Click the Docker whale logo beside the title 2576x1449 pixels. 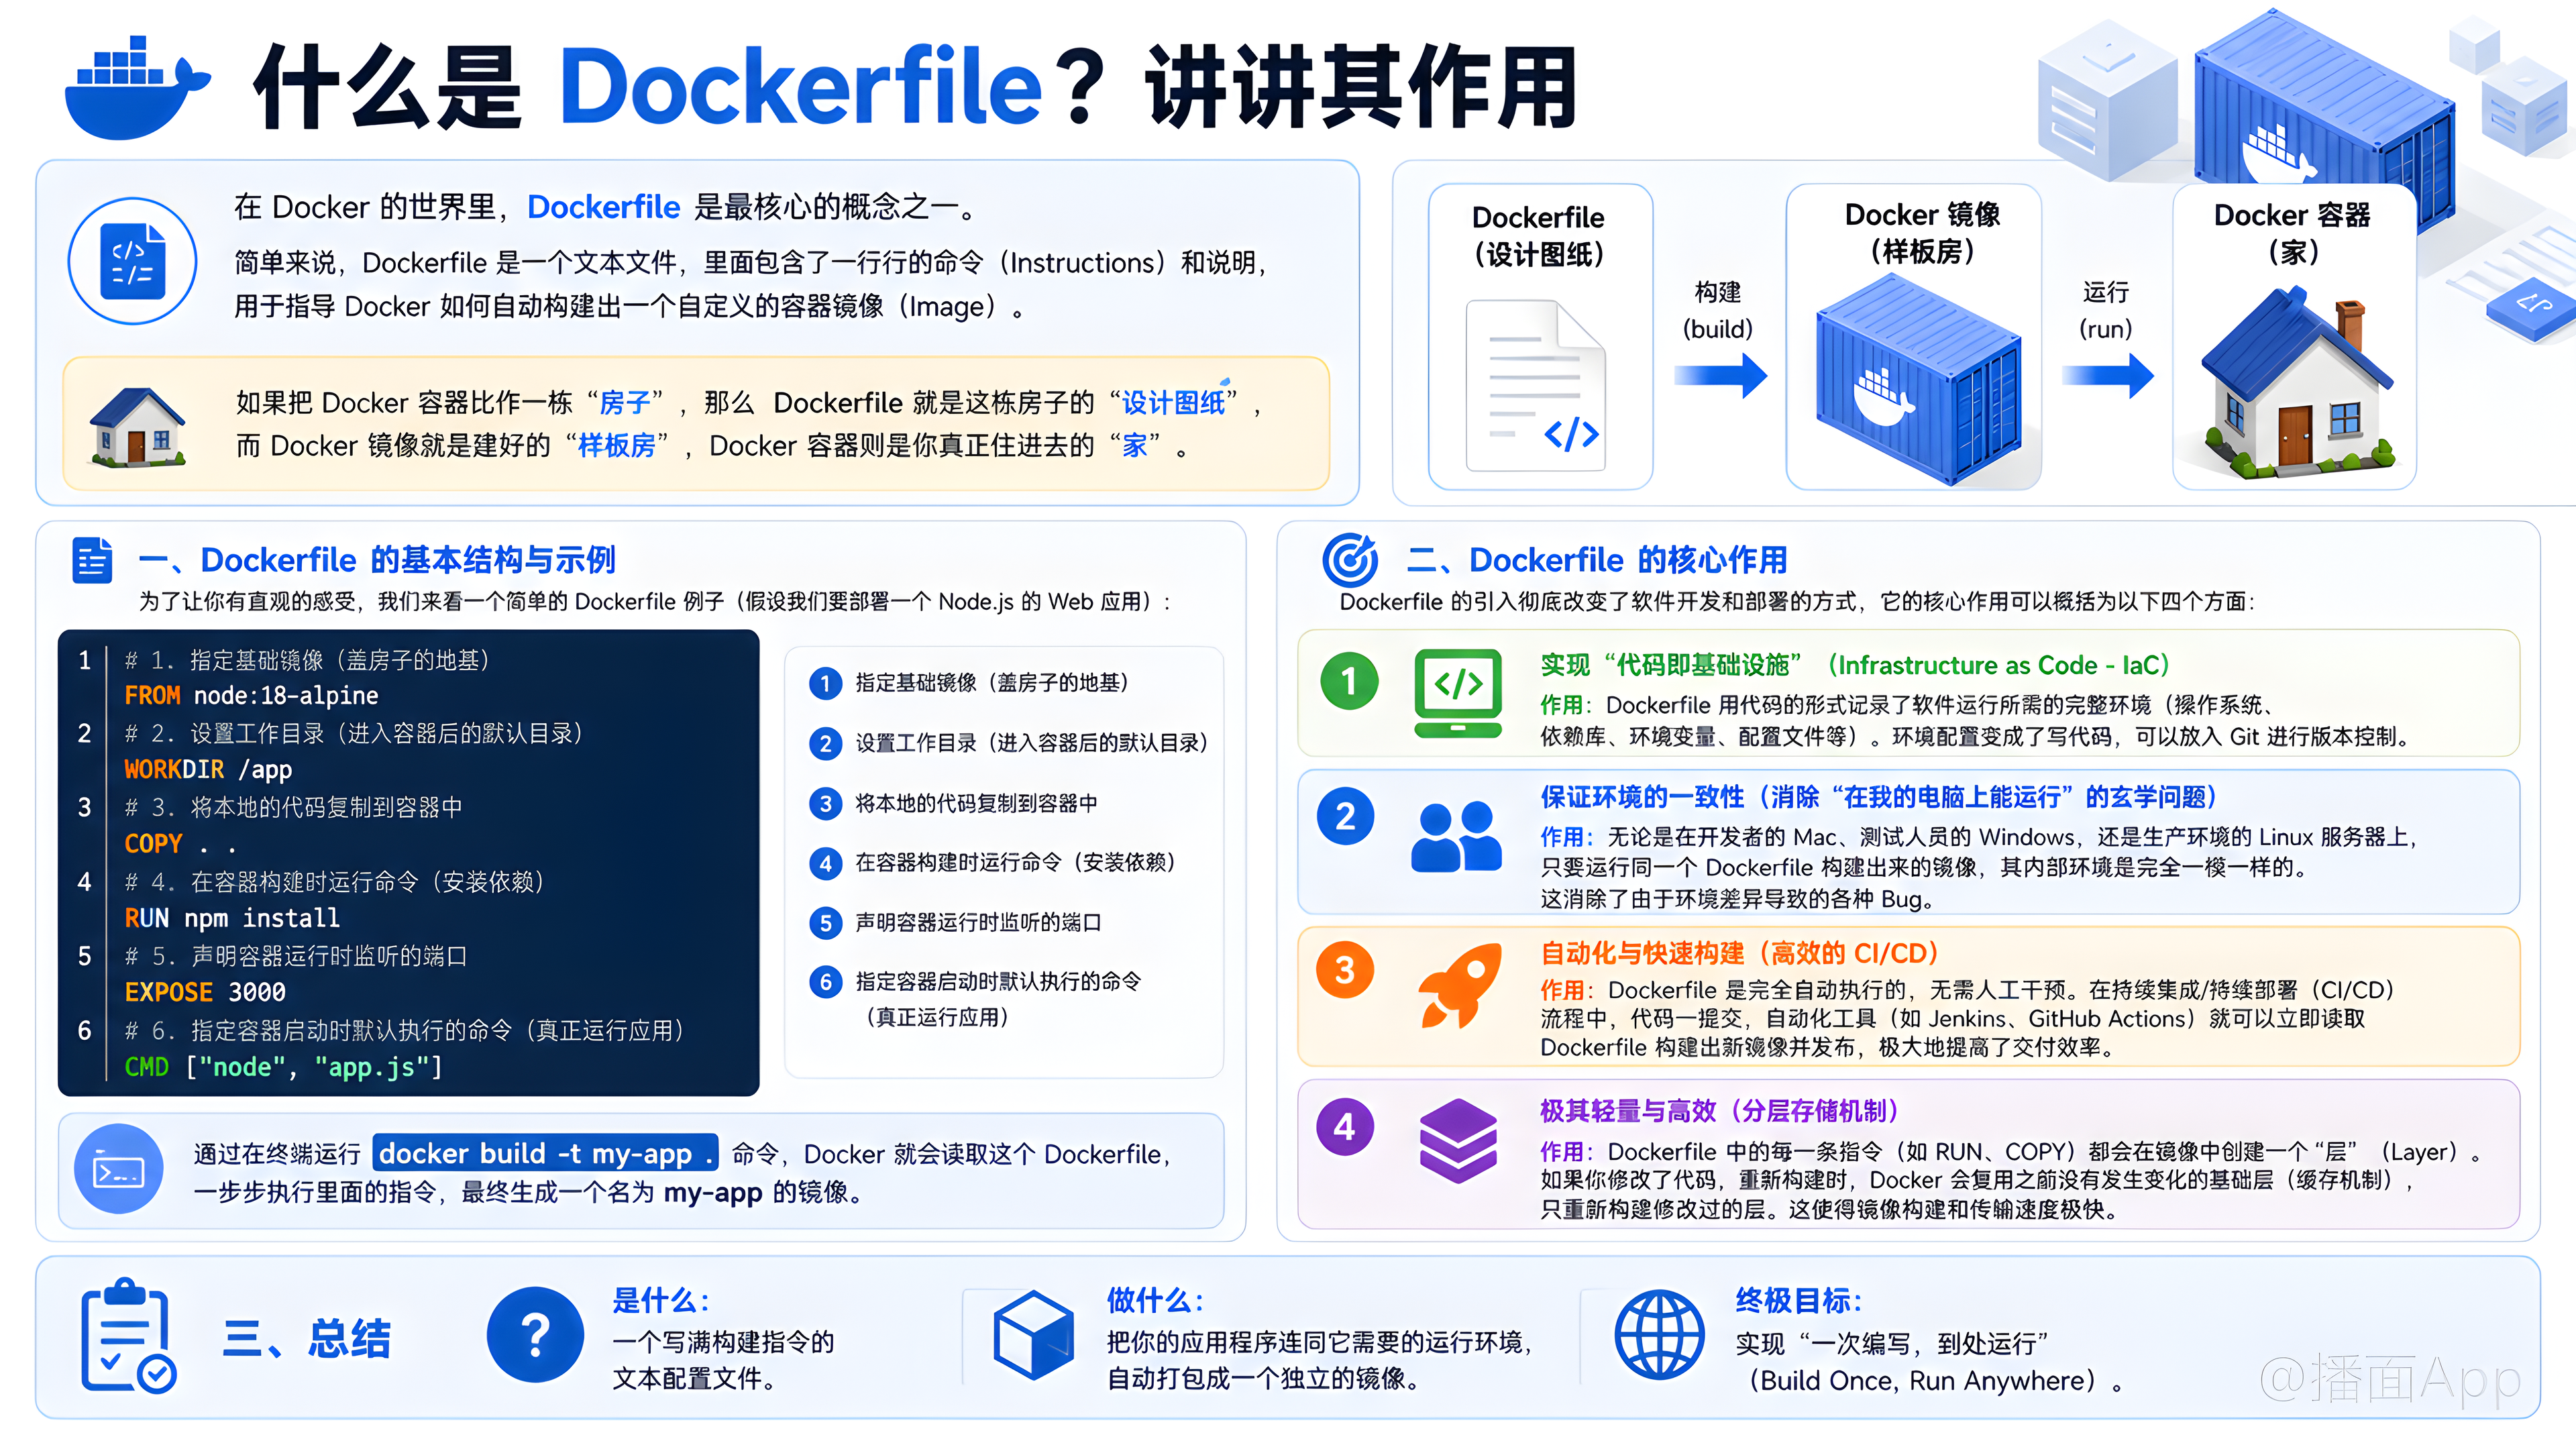pos(137,88)
